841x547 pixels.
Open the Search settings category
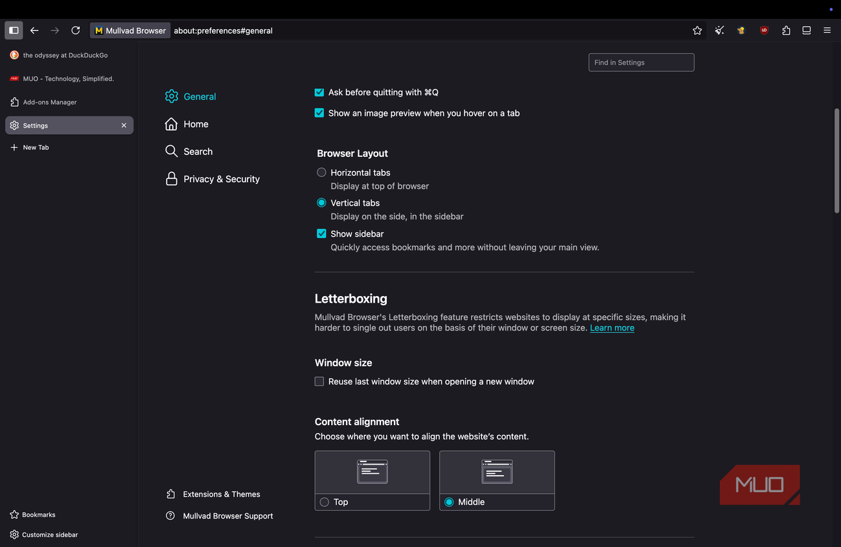189,152
